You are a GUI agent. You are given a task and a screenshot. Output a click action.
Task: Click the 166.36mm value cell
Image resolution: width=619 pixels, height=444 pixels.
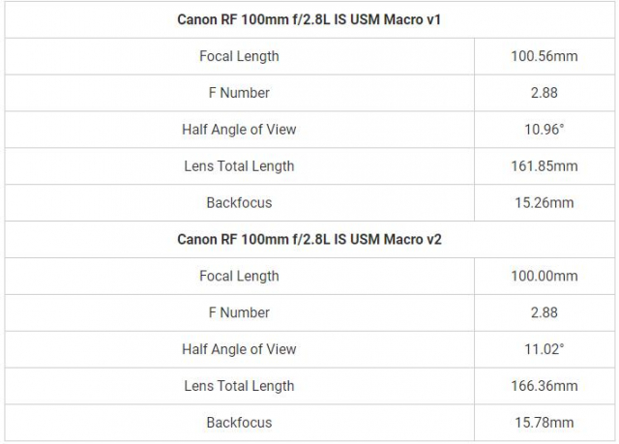544,386
